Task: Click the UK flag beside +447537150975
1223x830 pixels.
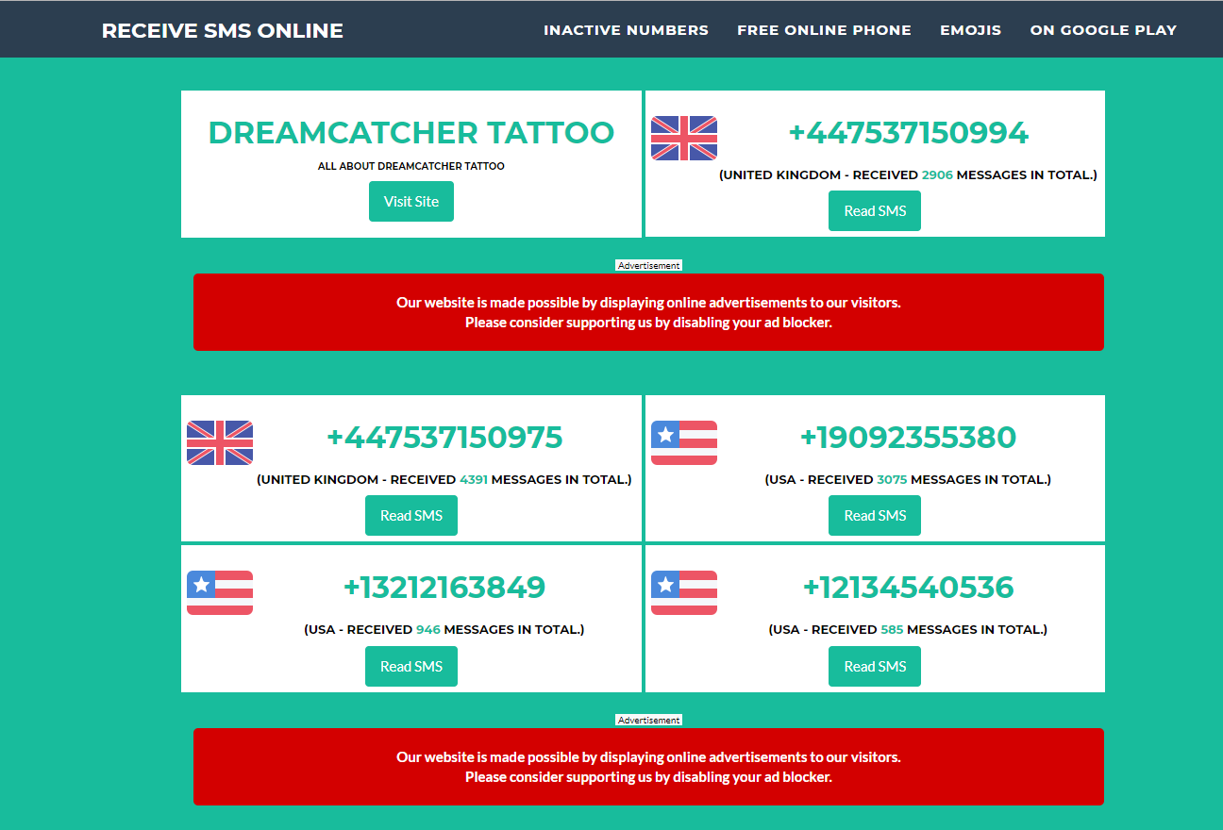Action: click(220, 442)
